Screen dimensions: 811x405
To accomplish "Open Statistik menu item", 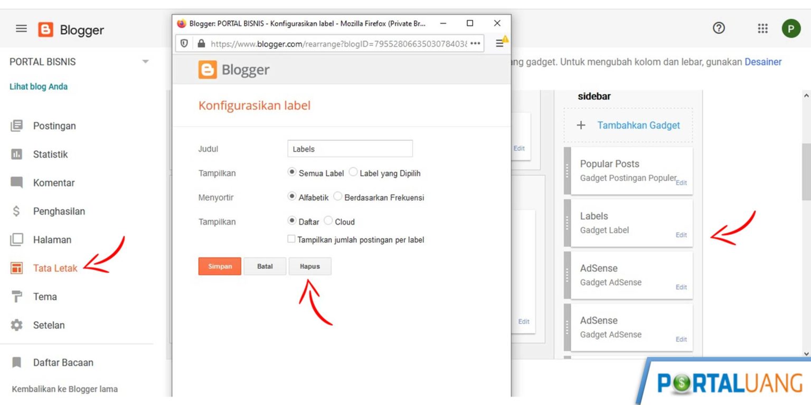I will tap(50, 154).
